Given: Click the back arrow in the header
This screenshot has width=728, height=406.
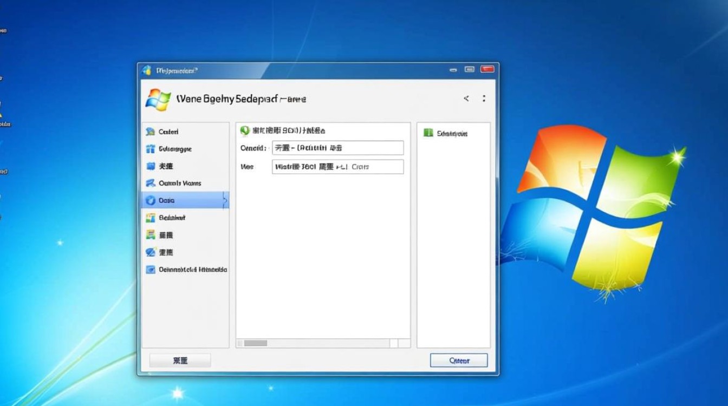Looking at the screenshot, I should click(x=466, y=99).
